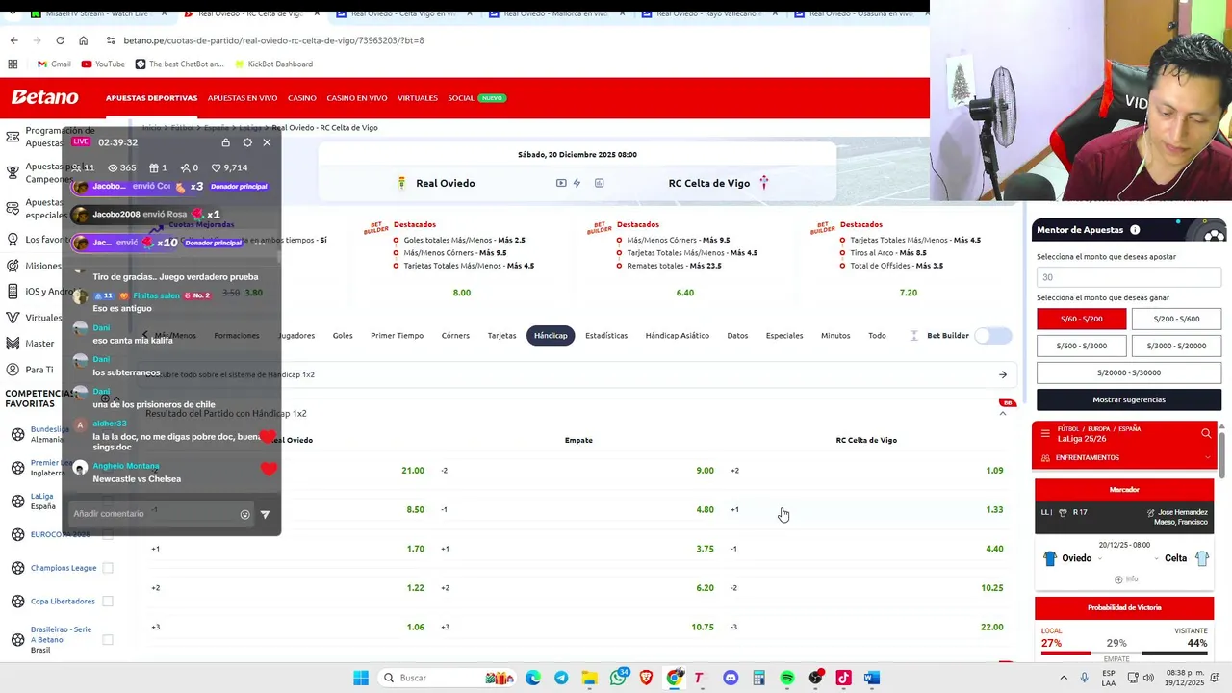Open the site information icon beside the URL
This screenshot has height=693, width=1232.
(x=112, y=40)
